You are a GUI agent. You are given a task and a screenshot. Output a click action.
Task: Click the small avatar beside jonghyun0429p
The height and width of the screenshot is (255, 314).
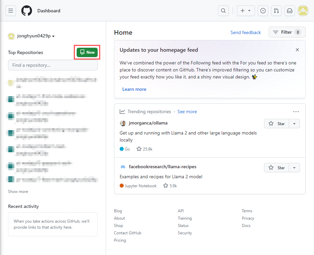coord(11,36)
